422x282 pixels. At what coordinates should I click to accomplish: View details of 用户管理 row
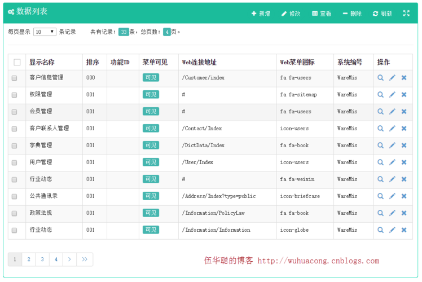click(x=380, y=162)
